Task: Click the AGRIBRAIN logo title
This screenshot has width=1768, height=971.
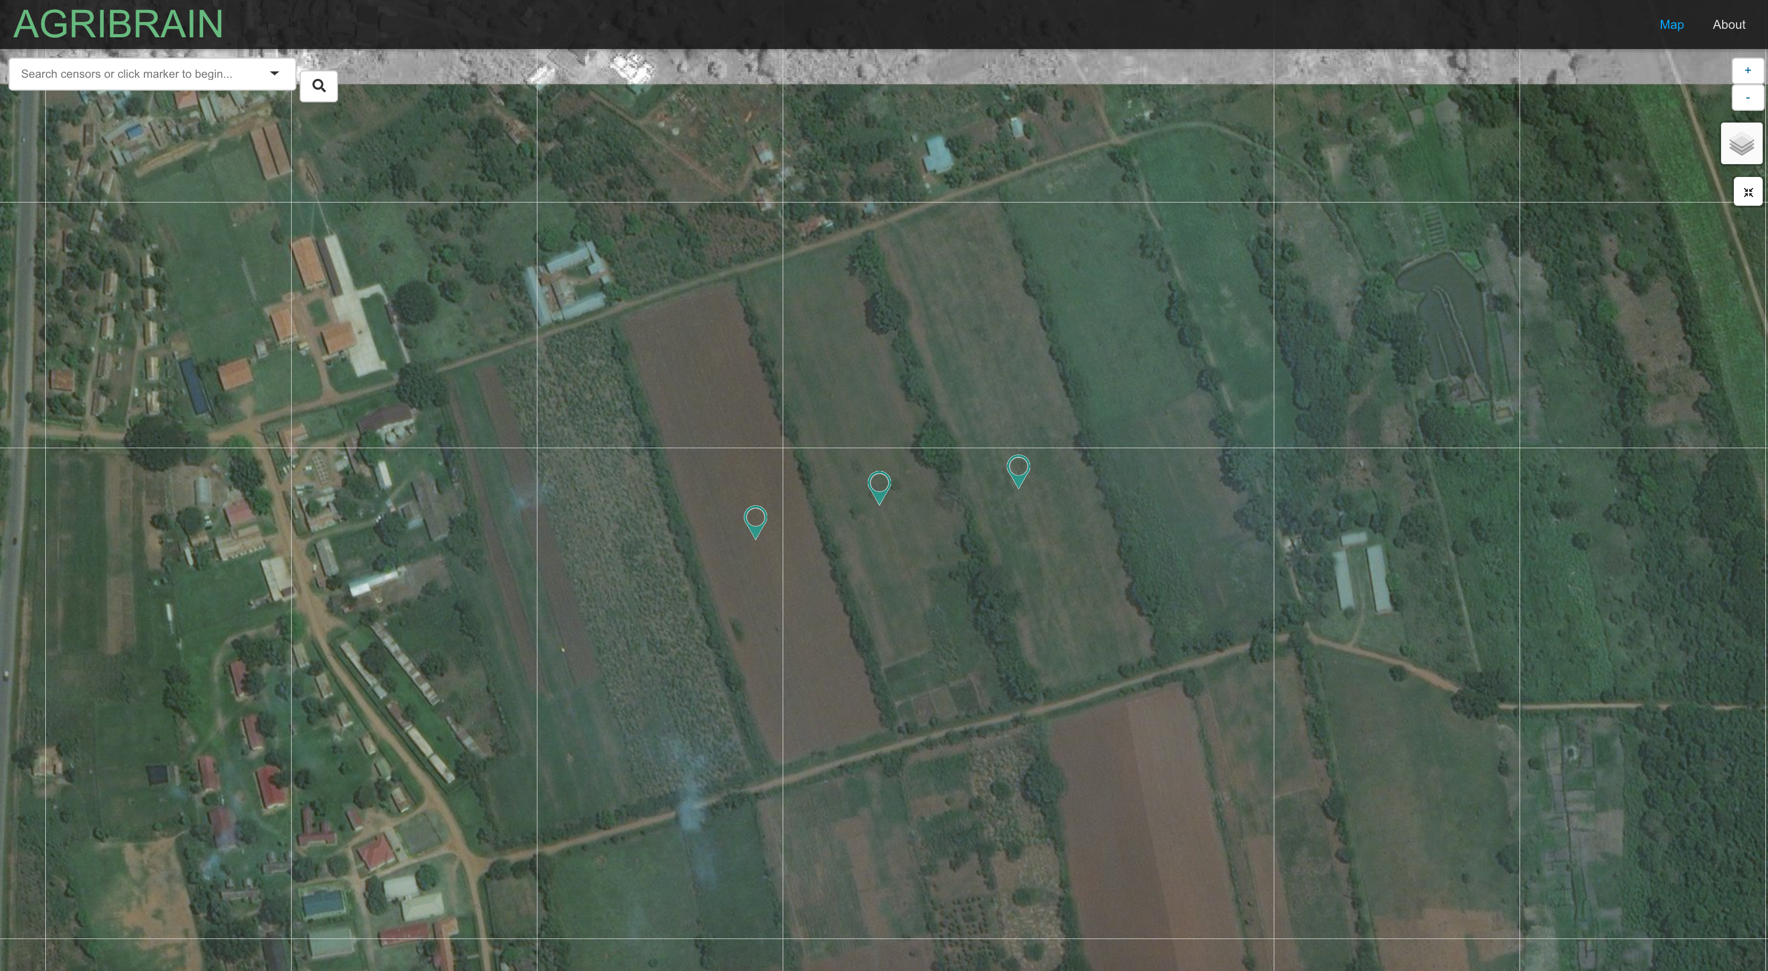Action: pos(118,25)
